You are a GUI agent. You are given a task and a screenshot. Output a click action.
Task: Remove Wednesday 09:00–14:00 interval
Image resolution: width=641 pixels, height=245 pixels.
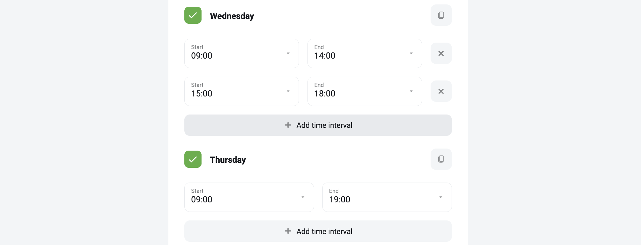pyautogui.click(x=441, y=53)
